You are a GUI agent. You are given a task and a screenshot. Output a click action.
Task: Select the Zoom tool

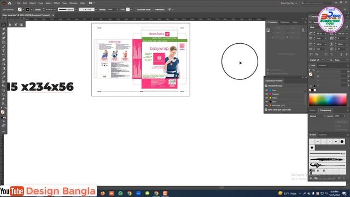(x=4, y=95)
